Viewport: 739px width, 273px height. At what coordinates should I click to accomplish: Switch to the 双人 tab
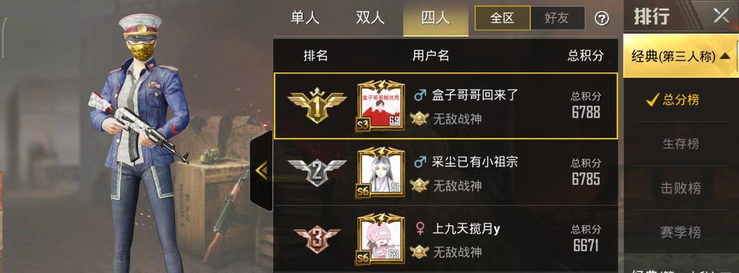pyautogui.click(x=370, y=18)
